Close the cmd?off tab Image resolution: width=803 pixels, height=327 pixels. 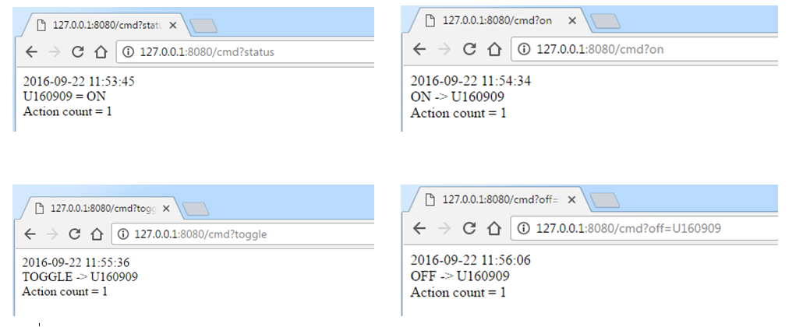[x=571, y=199]
